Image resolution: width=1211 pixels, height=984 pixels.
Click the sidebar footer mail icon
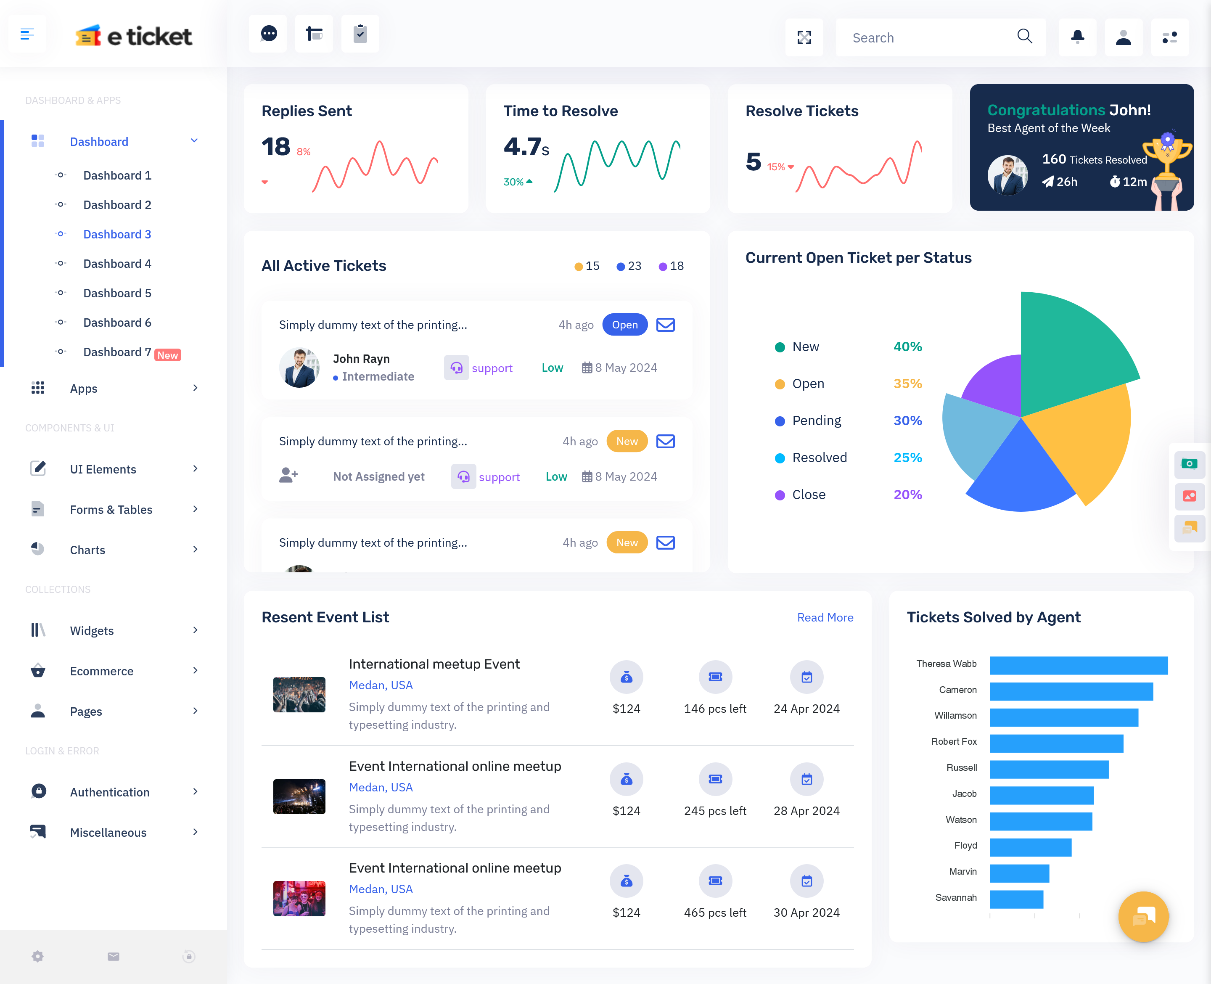114,956
